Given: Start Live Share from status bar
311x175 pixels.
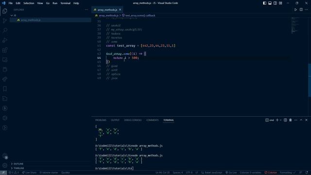Looking at the screenshot, I should coord(29,173).
